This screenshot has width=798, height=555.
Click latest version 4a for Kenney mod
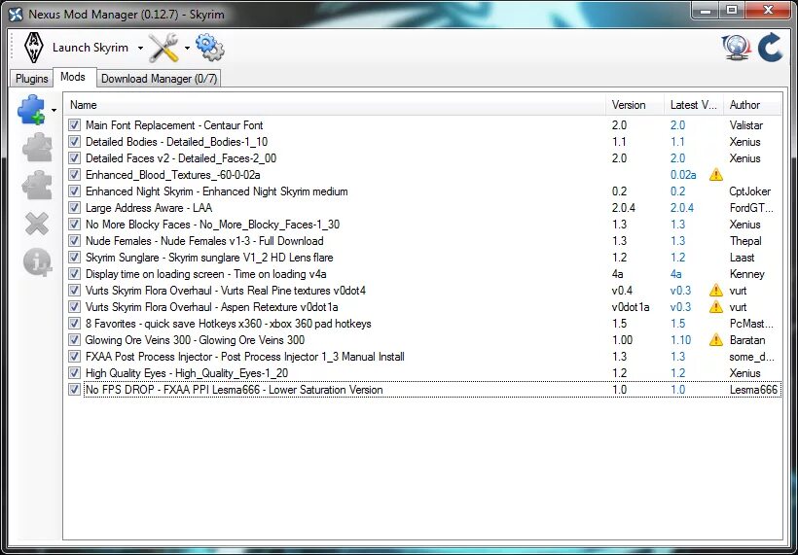pos(675,274)
